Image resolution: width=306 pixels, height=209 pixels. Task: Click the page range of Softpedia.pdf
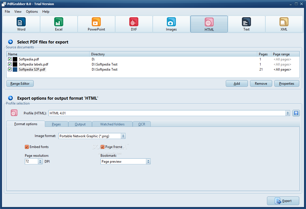click(282, 59)
